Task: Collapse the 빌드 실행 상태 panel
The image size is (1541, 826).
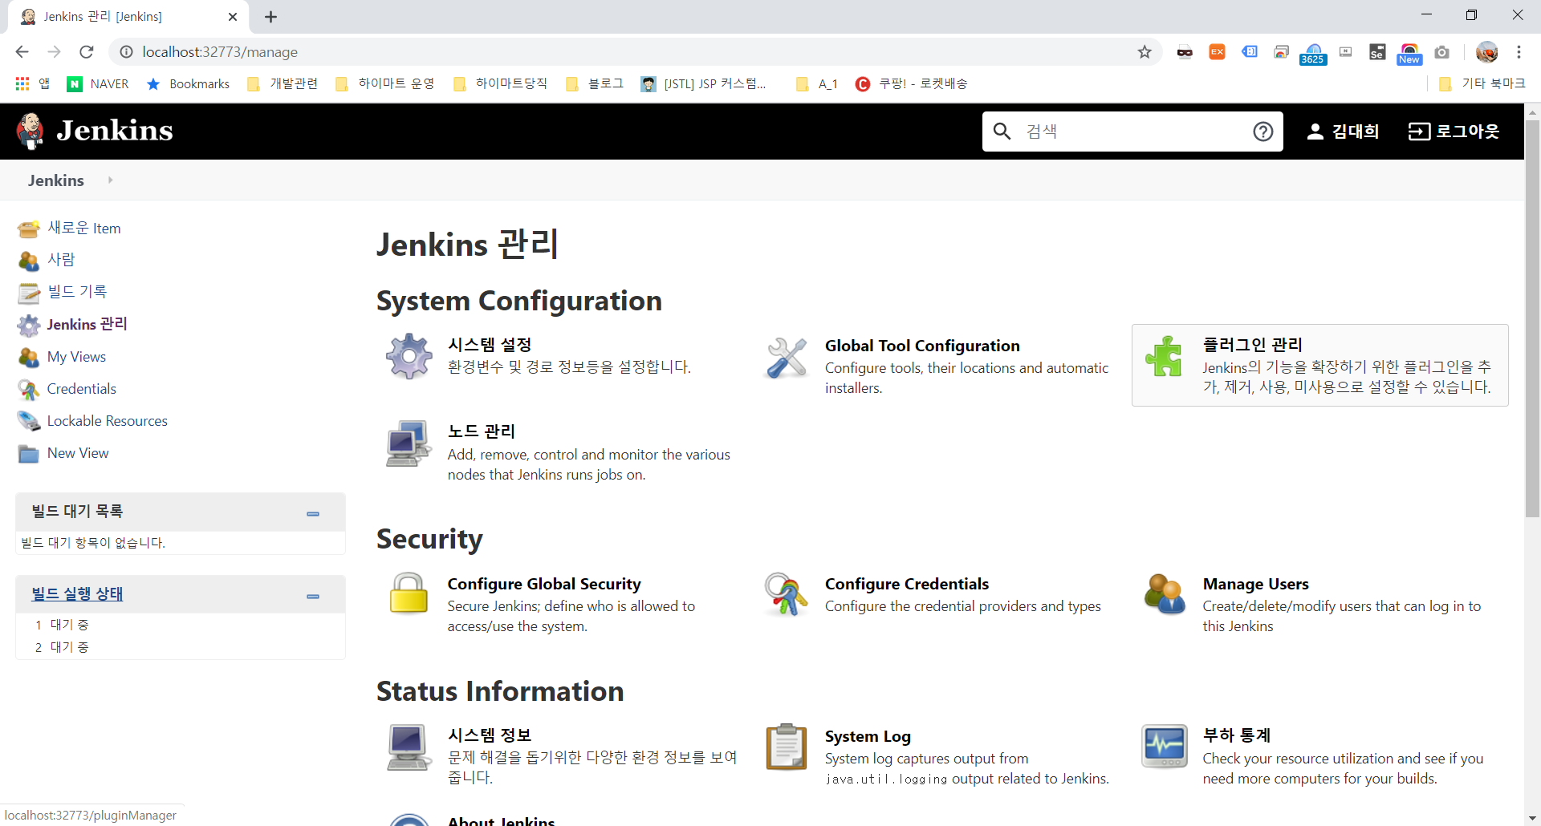Action: 313,596
